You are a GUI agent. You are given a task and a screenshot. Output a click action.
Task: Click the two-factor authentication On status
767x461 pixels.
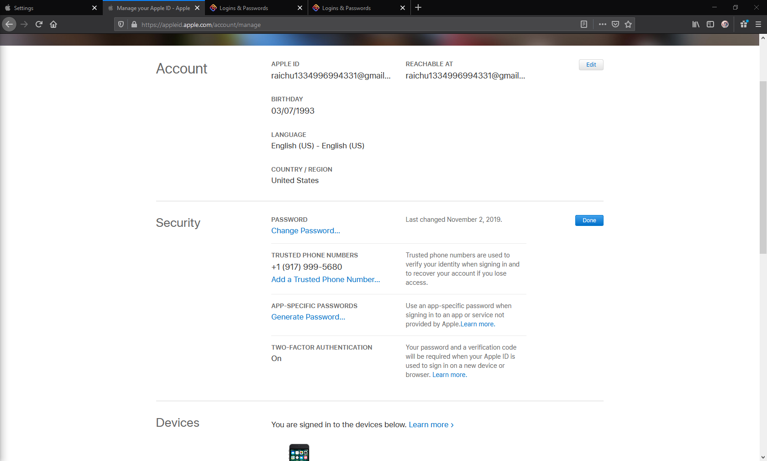[x=276, y=358]
